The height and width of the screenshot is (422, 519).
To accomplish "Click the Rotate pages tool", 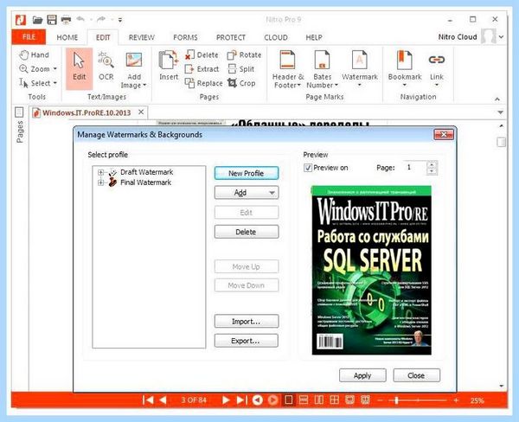I will point(244,55).
